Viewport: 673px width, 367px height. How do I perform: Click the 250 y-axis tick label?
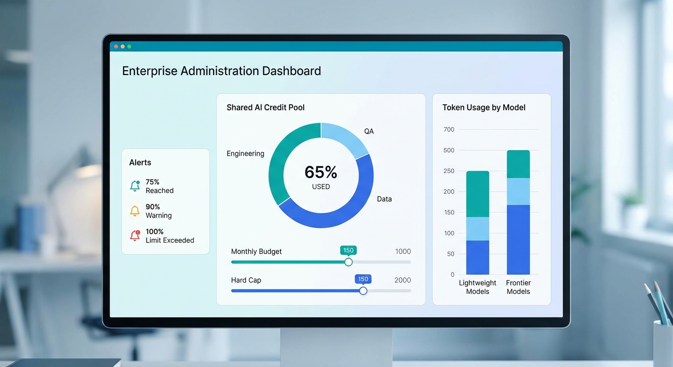[x=449, y=171]
